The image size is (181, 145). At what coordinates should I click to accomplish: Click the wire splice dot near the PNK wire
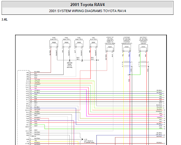point(130,75)
